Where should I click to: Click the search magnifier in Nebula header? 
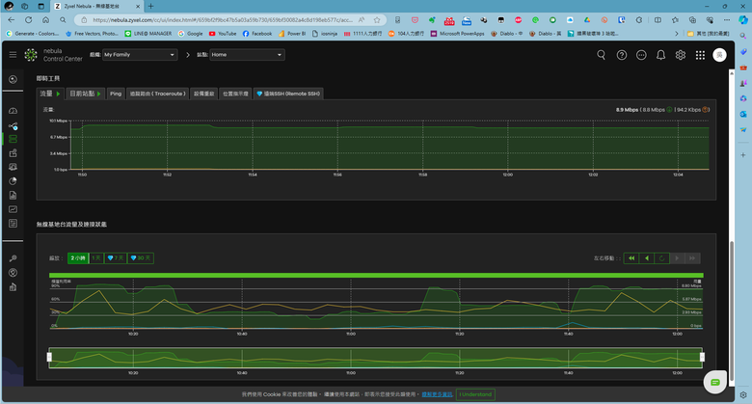tap(601, 55)
